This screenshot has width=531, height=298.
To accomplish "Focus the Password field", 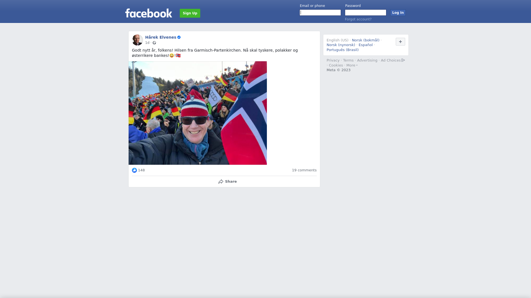I will 366,13.
